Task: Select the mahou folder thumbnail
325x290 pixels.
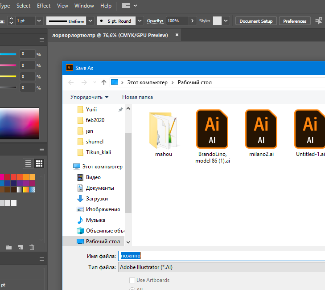Action: point(164,134)
